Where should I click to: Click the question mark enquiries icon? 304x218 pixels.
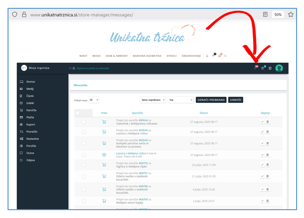pos(263,68)
